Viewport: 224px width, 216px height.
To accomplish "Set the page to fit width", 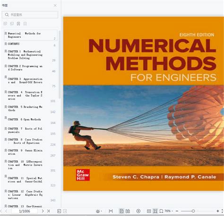I will (111, 211).
